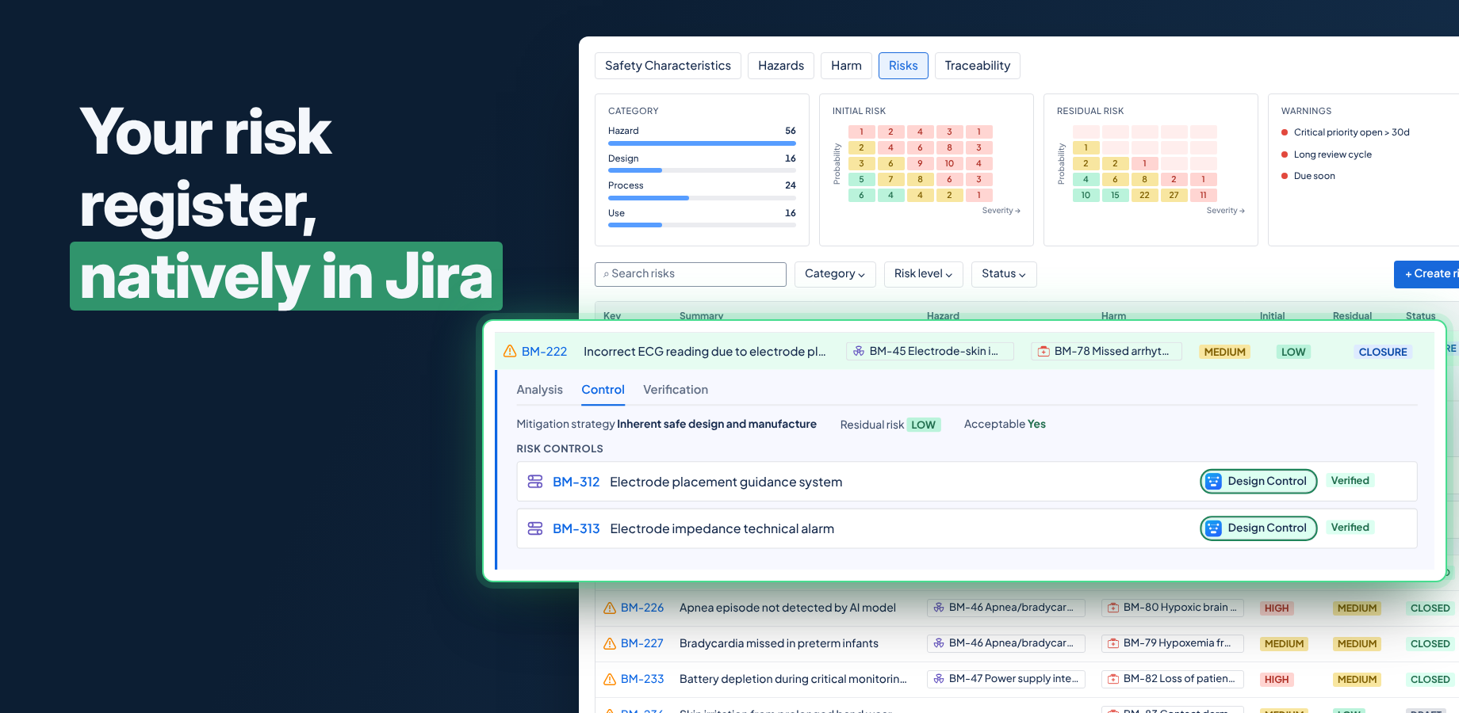Click the Critical priority open > 30d warning

pyautogui.click(x=1346, y=132)
